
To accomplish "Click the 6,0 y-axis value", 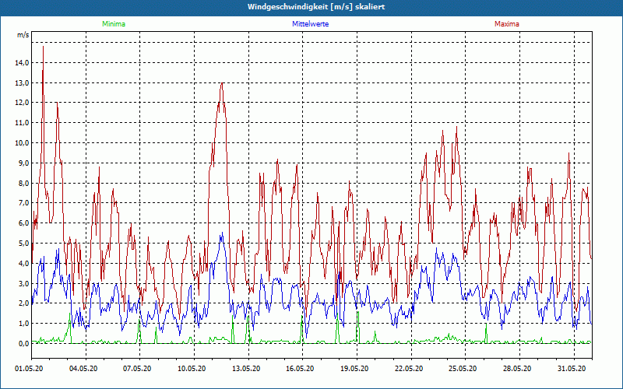I will [x=24, y=223].
